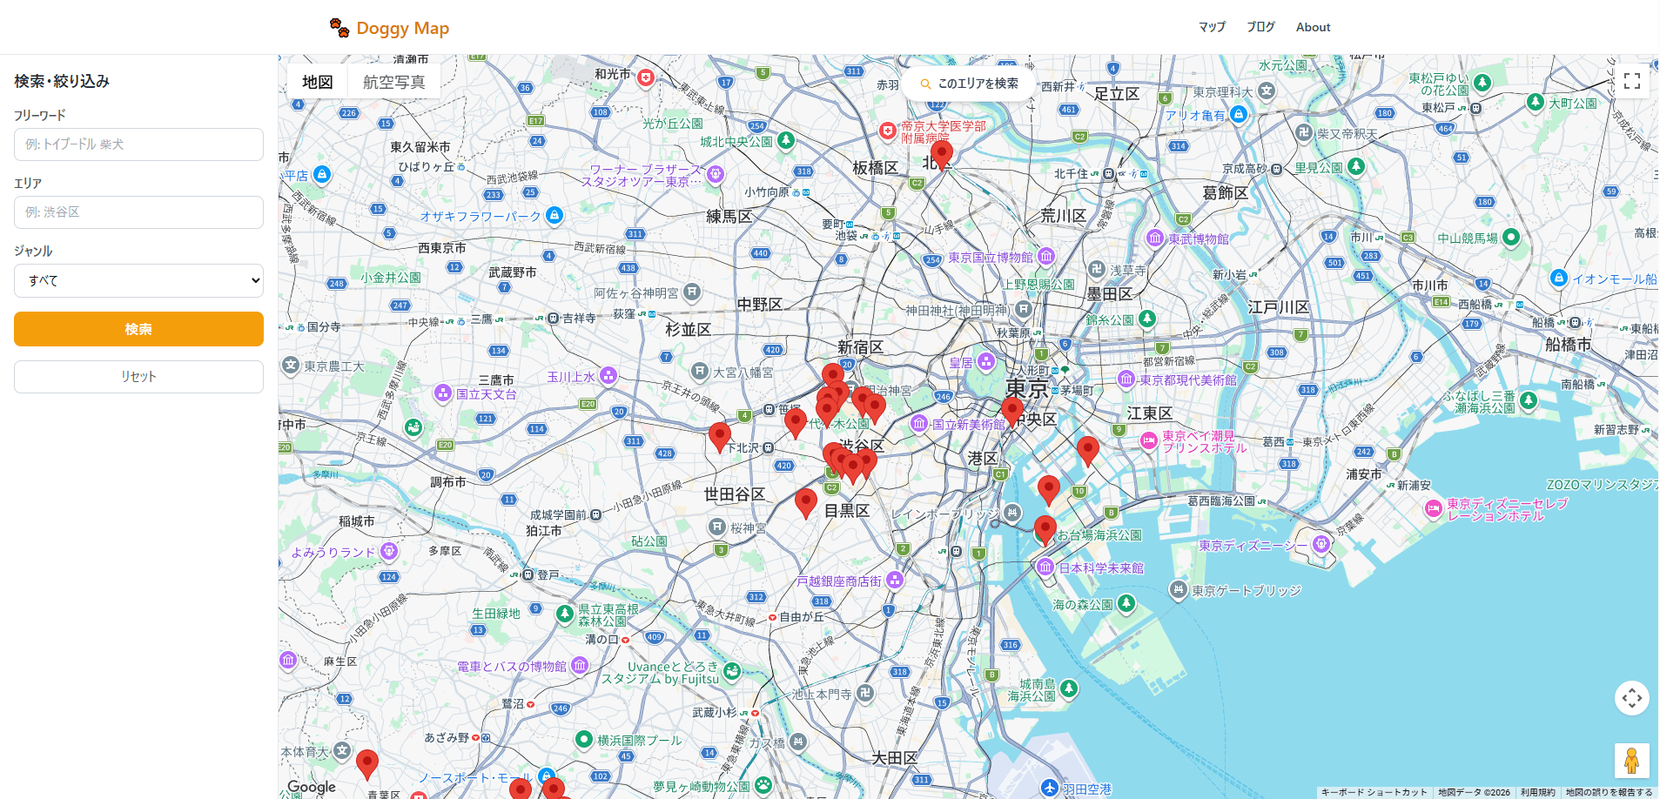Click the オザキフラワーパーク shop icon
This screenshot has width=1660, height=799.
554,215
